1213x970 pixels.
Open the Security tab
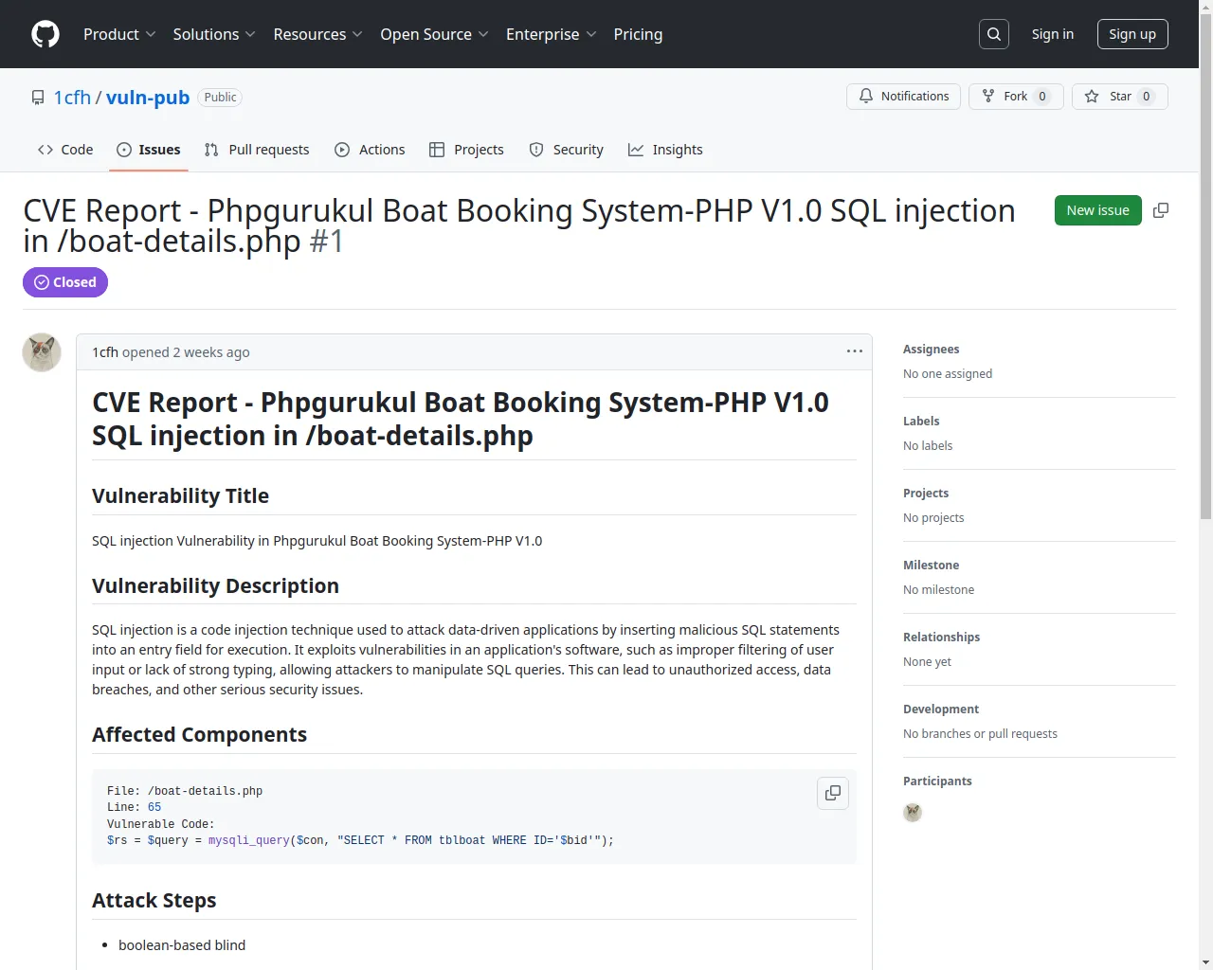pyautogui.click(x=566, y=150)
